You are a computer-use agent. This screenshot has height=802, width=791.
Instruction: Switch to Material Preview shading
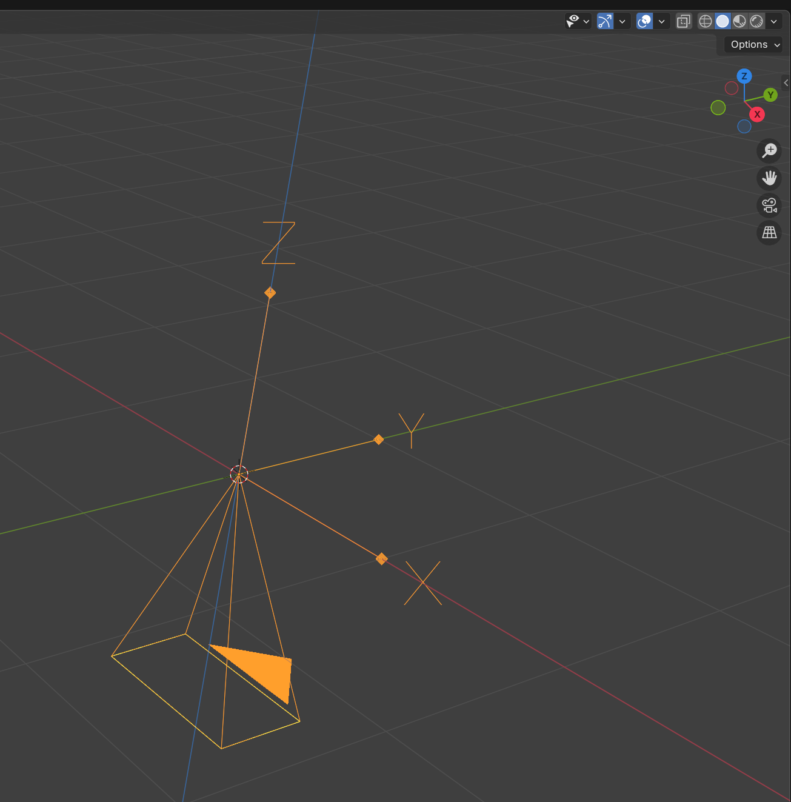pyautogui.click(x=739, y=21)
